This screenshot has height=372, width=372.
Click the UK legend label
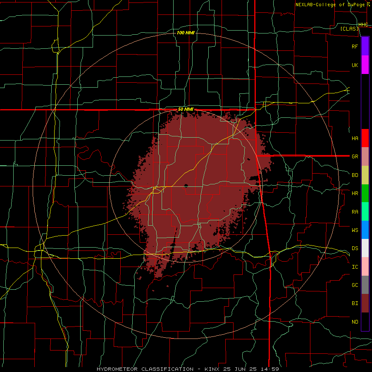(355, 65)
